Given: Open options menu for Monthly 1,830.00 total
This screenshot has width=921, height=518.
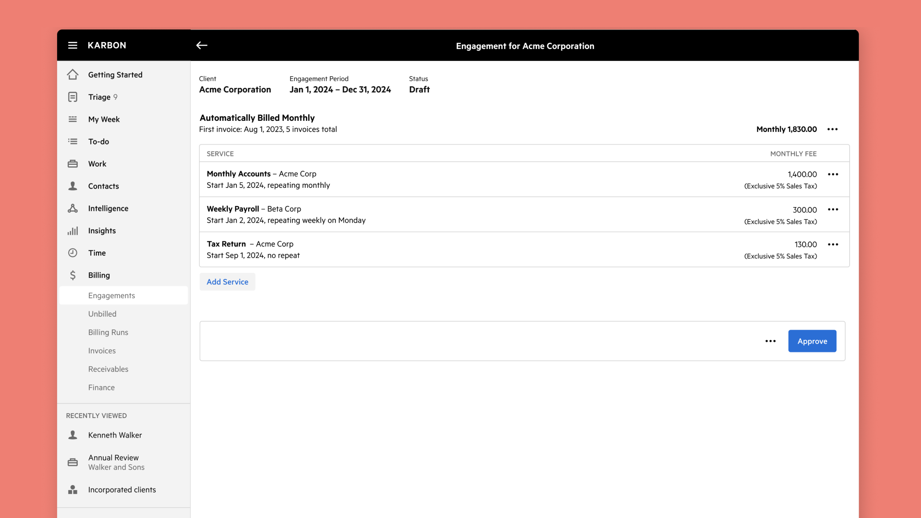Looking at the screenshot, I should coord(832,129).
